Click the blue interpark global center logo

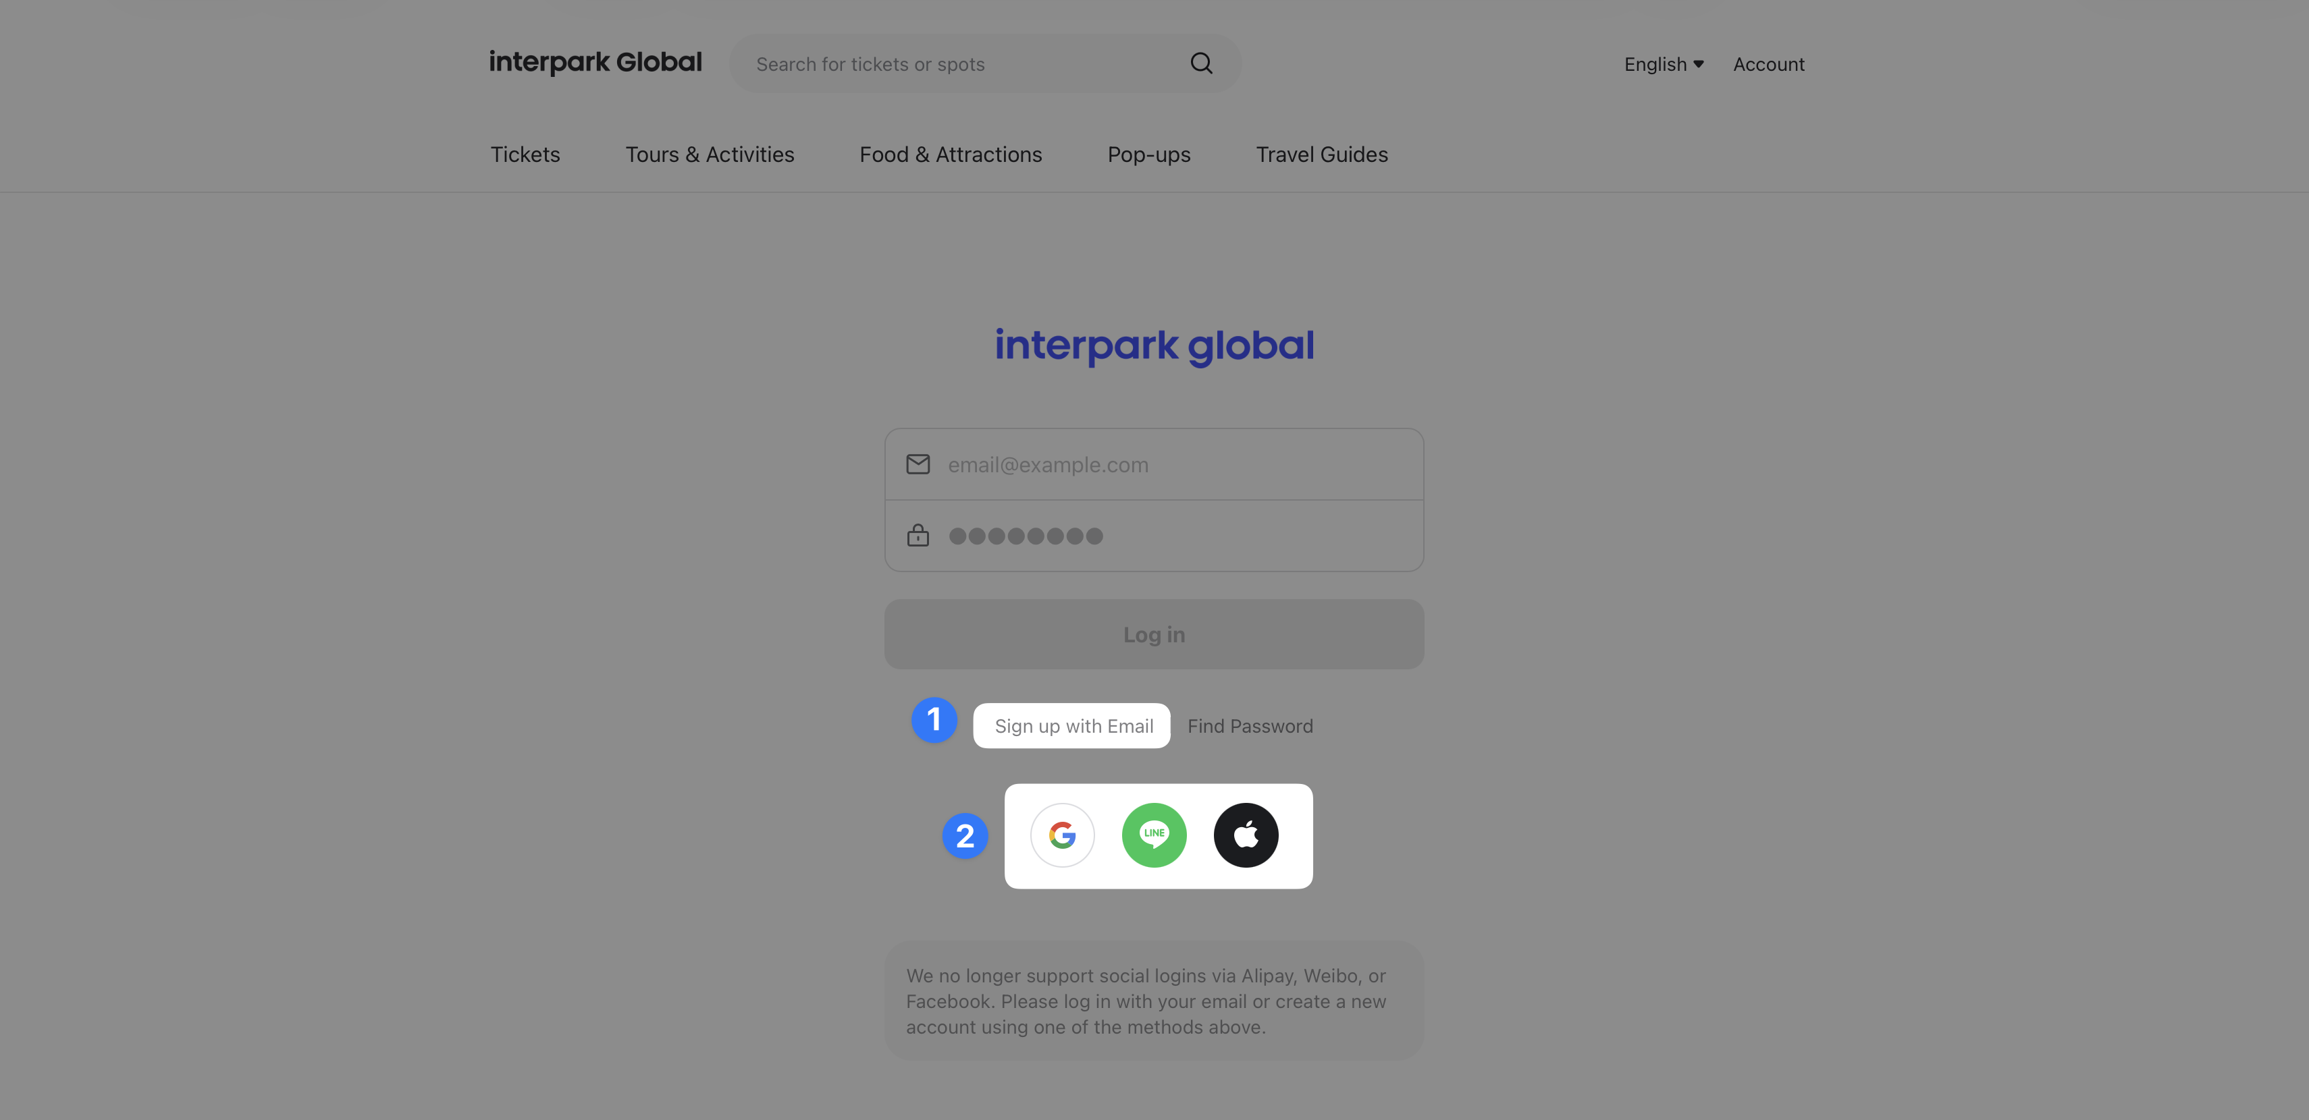1154,346
